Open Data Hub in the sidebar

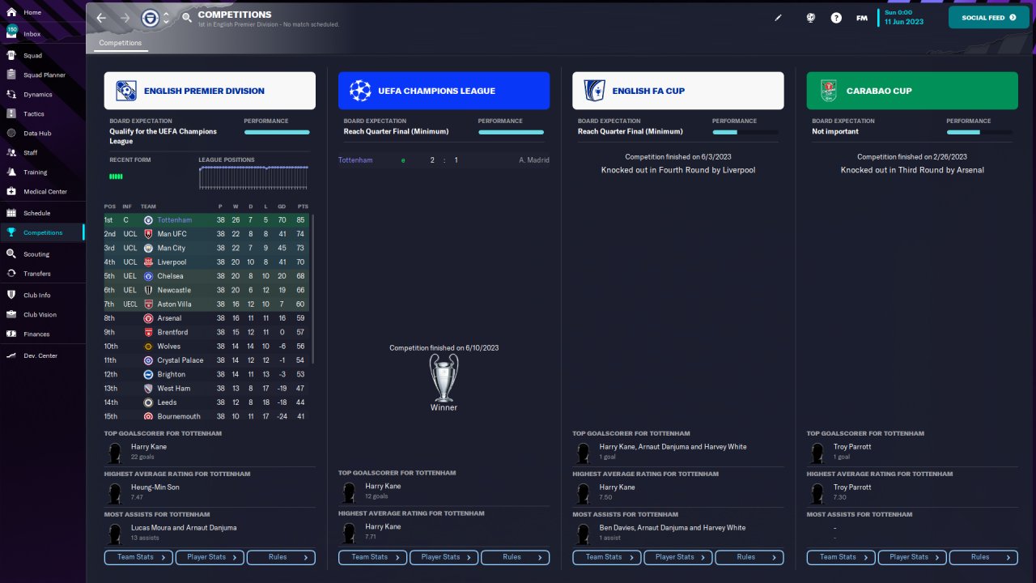coord(42,133)
